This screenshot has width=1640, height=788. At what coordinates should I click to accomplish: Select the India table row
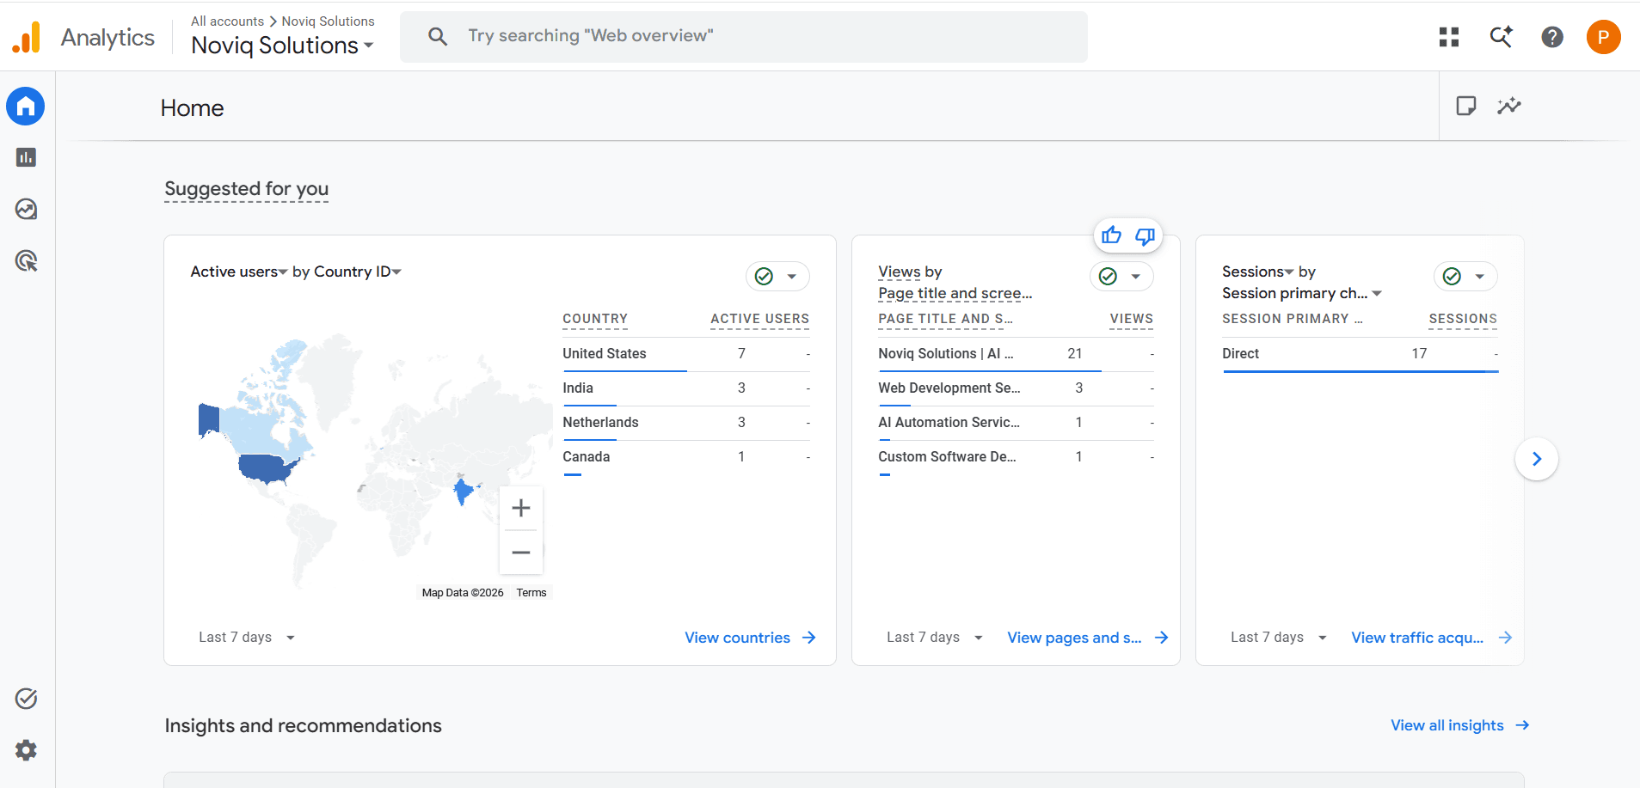686,388
